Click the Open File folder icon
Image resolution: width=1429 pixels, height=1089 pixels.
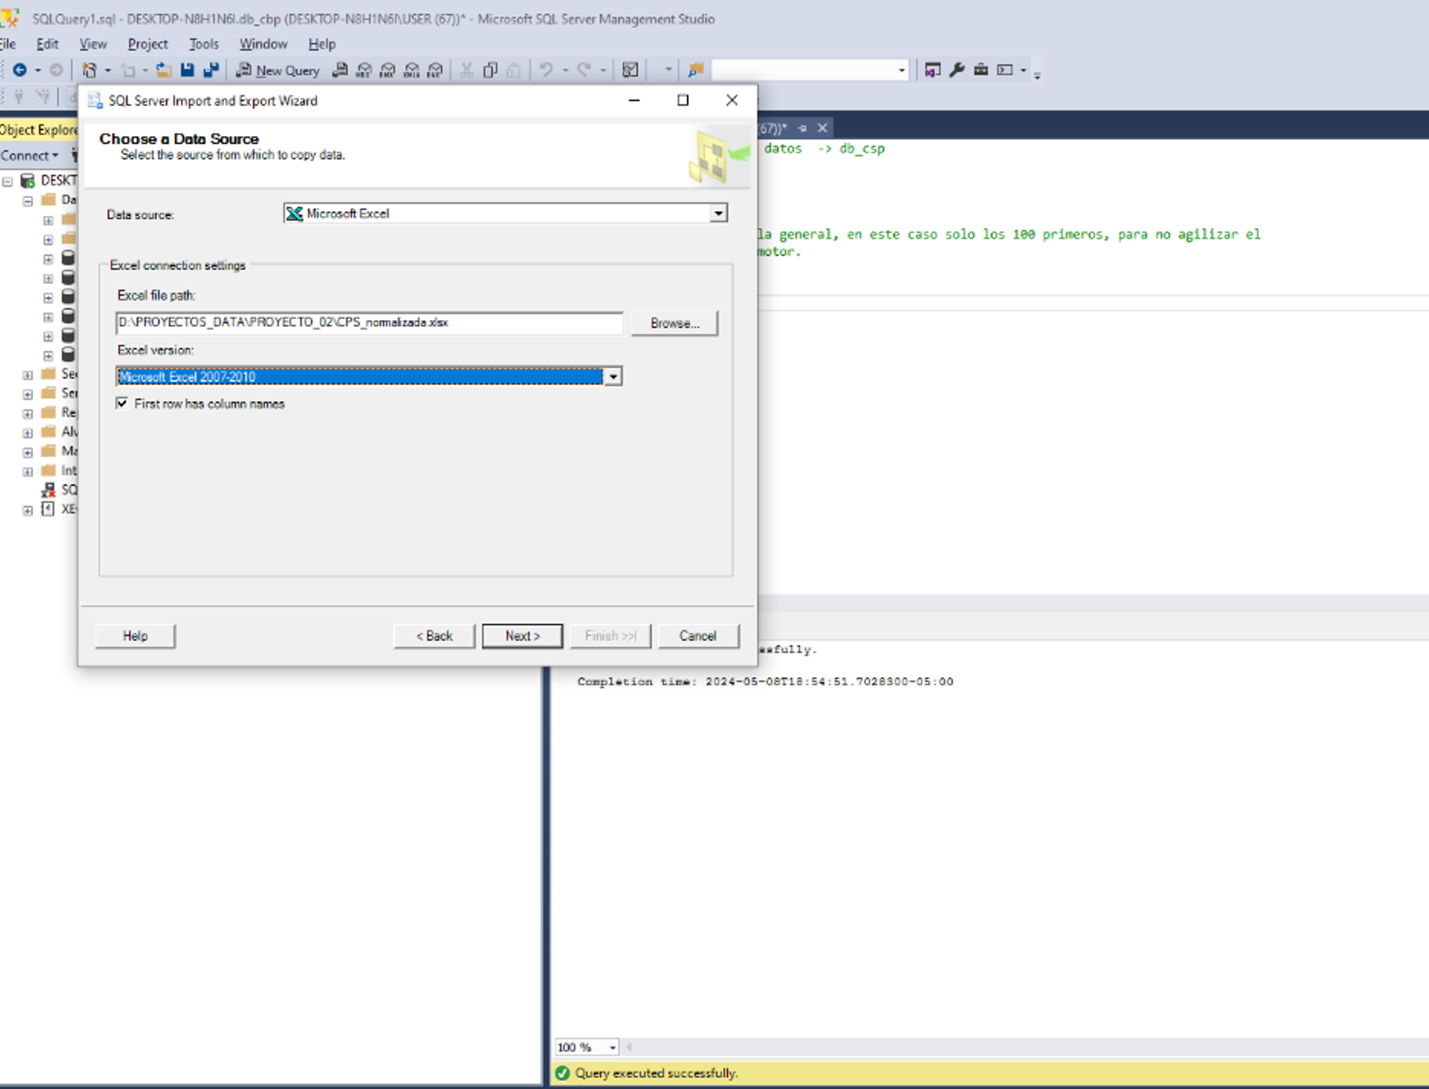point(164,70)
